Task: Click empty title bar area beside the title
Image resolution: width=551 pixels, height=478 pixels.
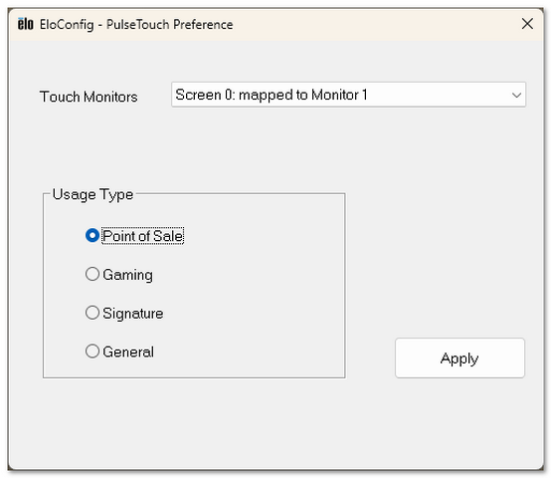Action: (x=373, y=25)
